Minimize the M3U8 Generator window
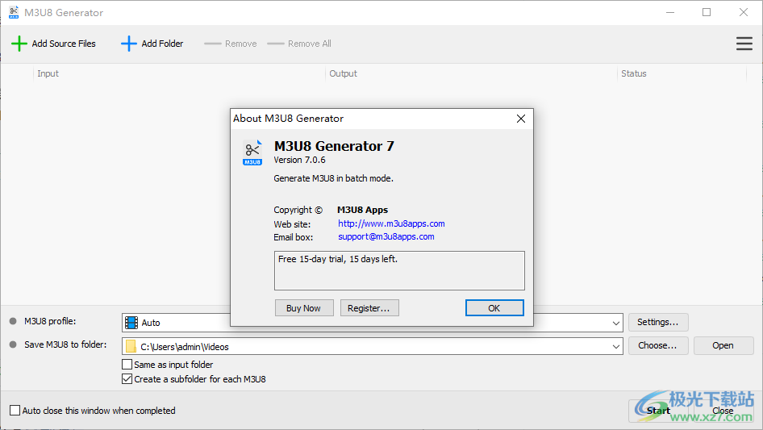763x430 pixels. tap(670, 13)
